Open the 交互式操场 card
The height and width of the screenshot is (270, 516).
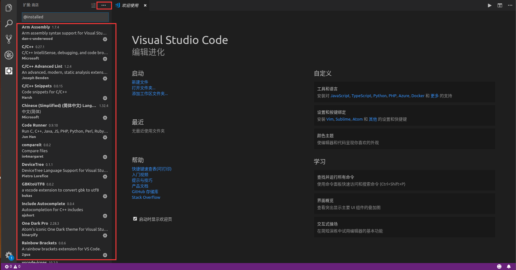pyautogui.click(x=404, y=227)
